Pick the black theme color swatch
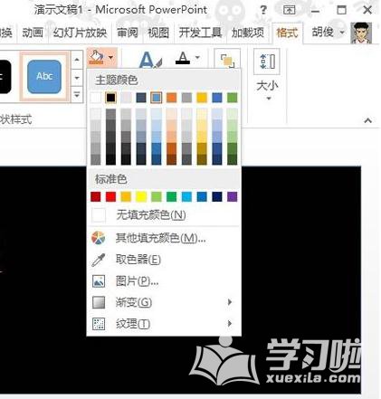The width and height of the screenshot is (381, 399). (111, 98)
